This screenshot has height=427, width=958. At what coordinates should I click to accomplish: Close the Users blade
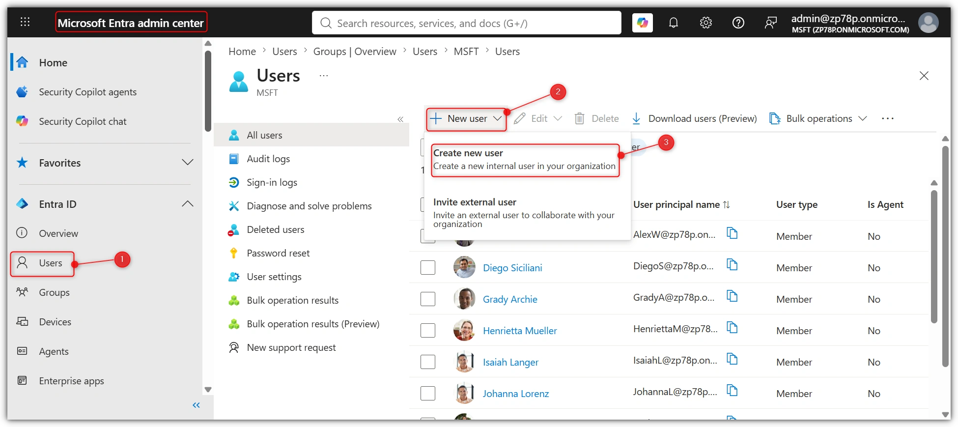point(924,76)
